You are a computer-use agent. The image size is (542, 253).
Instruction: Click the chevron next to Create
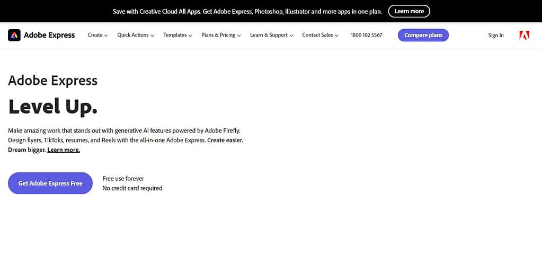pos(106,36)
